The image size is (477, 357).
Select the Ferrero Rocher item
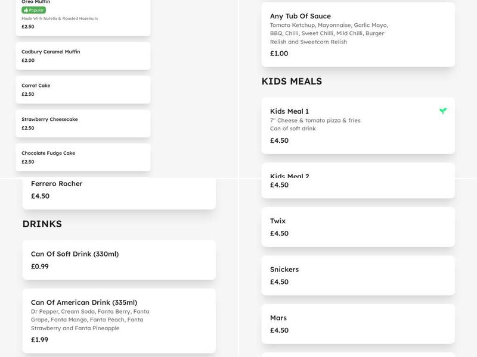click(x=119, y=190)
